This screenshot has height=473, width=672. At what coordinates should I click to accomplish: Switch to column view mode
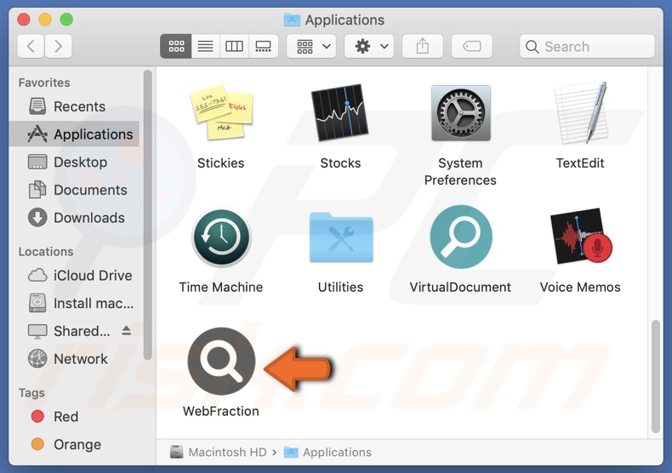234,47
